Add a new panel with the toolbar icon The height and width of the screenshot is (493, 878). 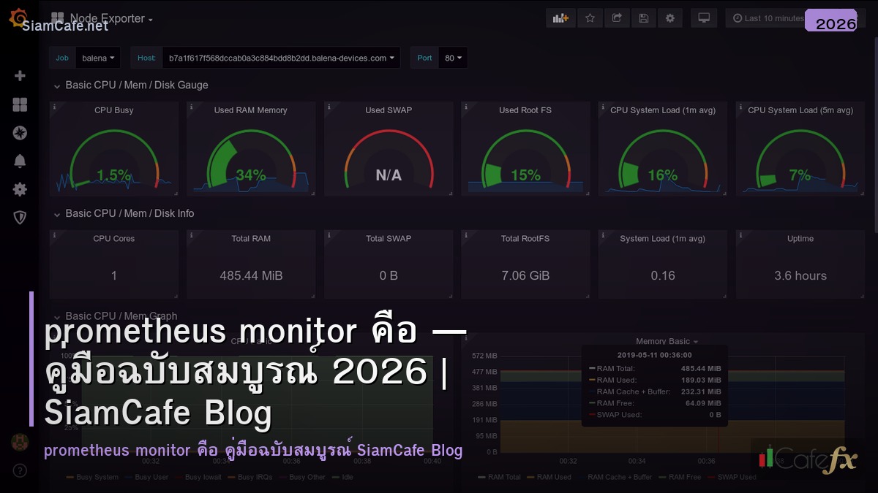pyautogui.click(x=560, y=18)
